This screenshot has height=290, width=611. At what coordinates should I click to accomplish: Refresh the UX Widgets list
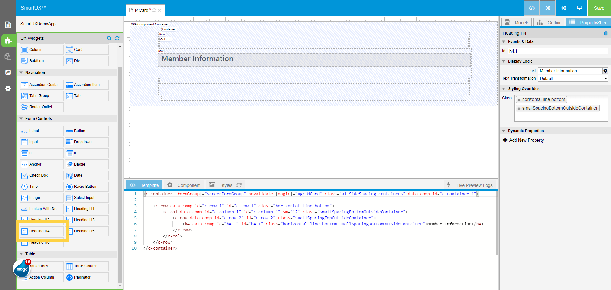click(x=117, y=38)
